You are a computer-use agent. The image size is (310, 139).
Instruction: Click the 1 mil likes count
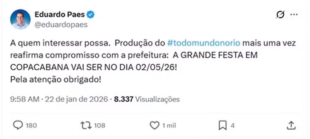pyautogui.click(x=169, y=126)
